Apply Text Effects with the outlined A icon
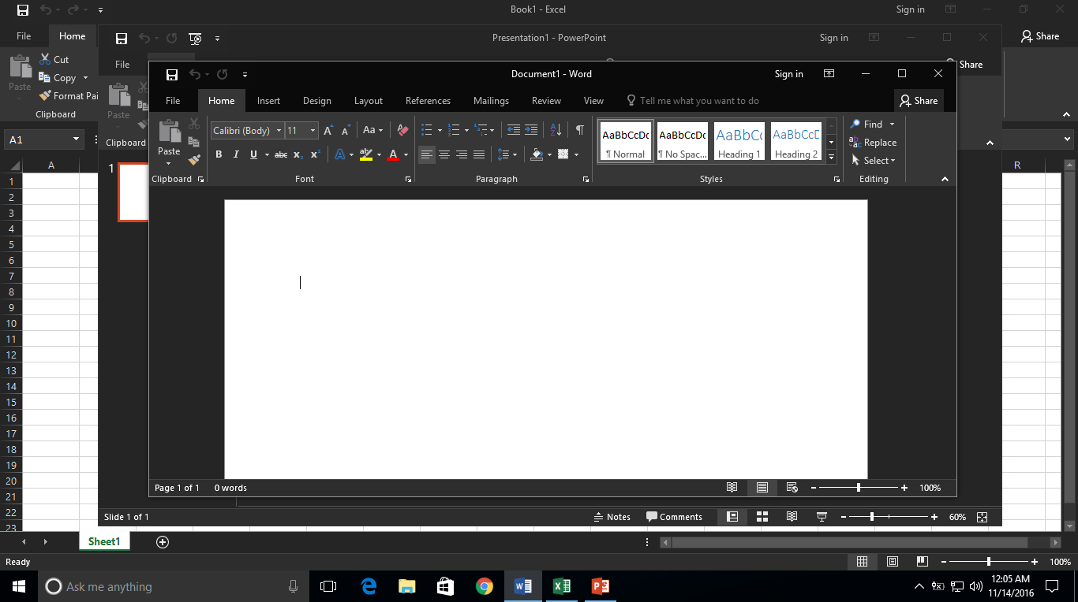Image resolution: width=1078 pixels, height=602 pixels. point(340,154)
